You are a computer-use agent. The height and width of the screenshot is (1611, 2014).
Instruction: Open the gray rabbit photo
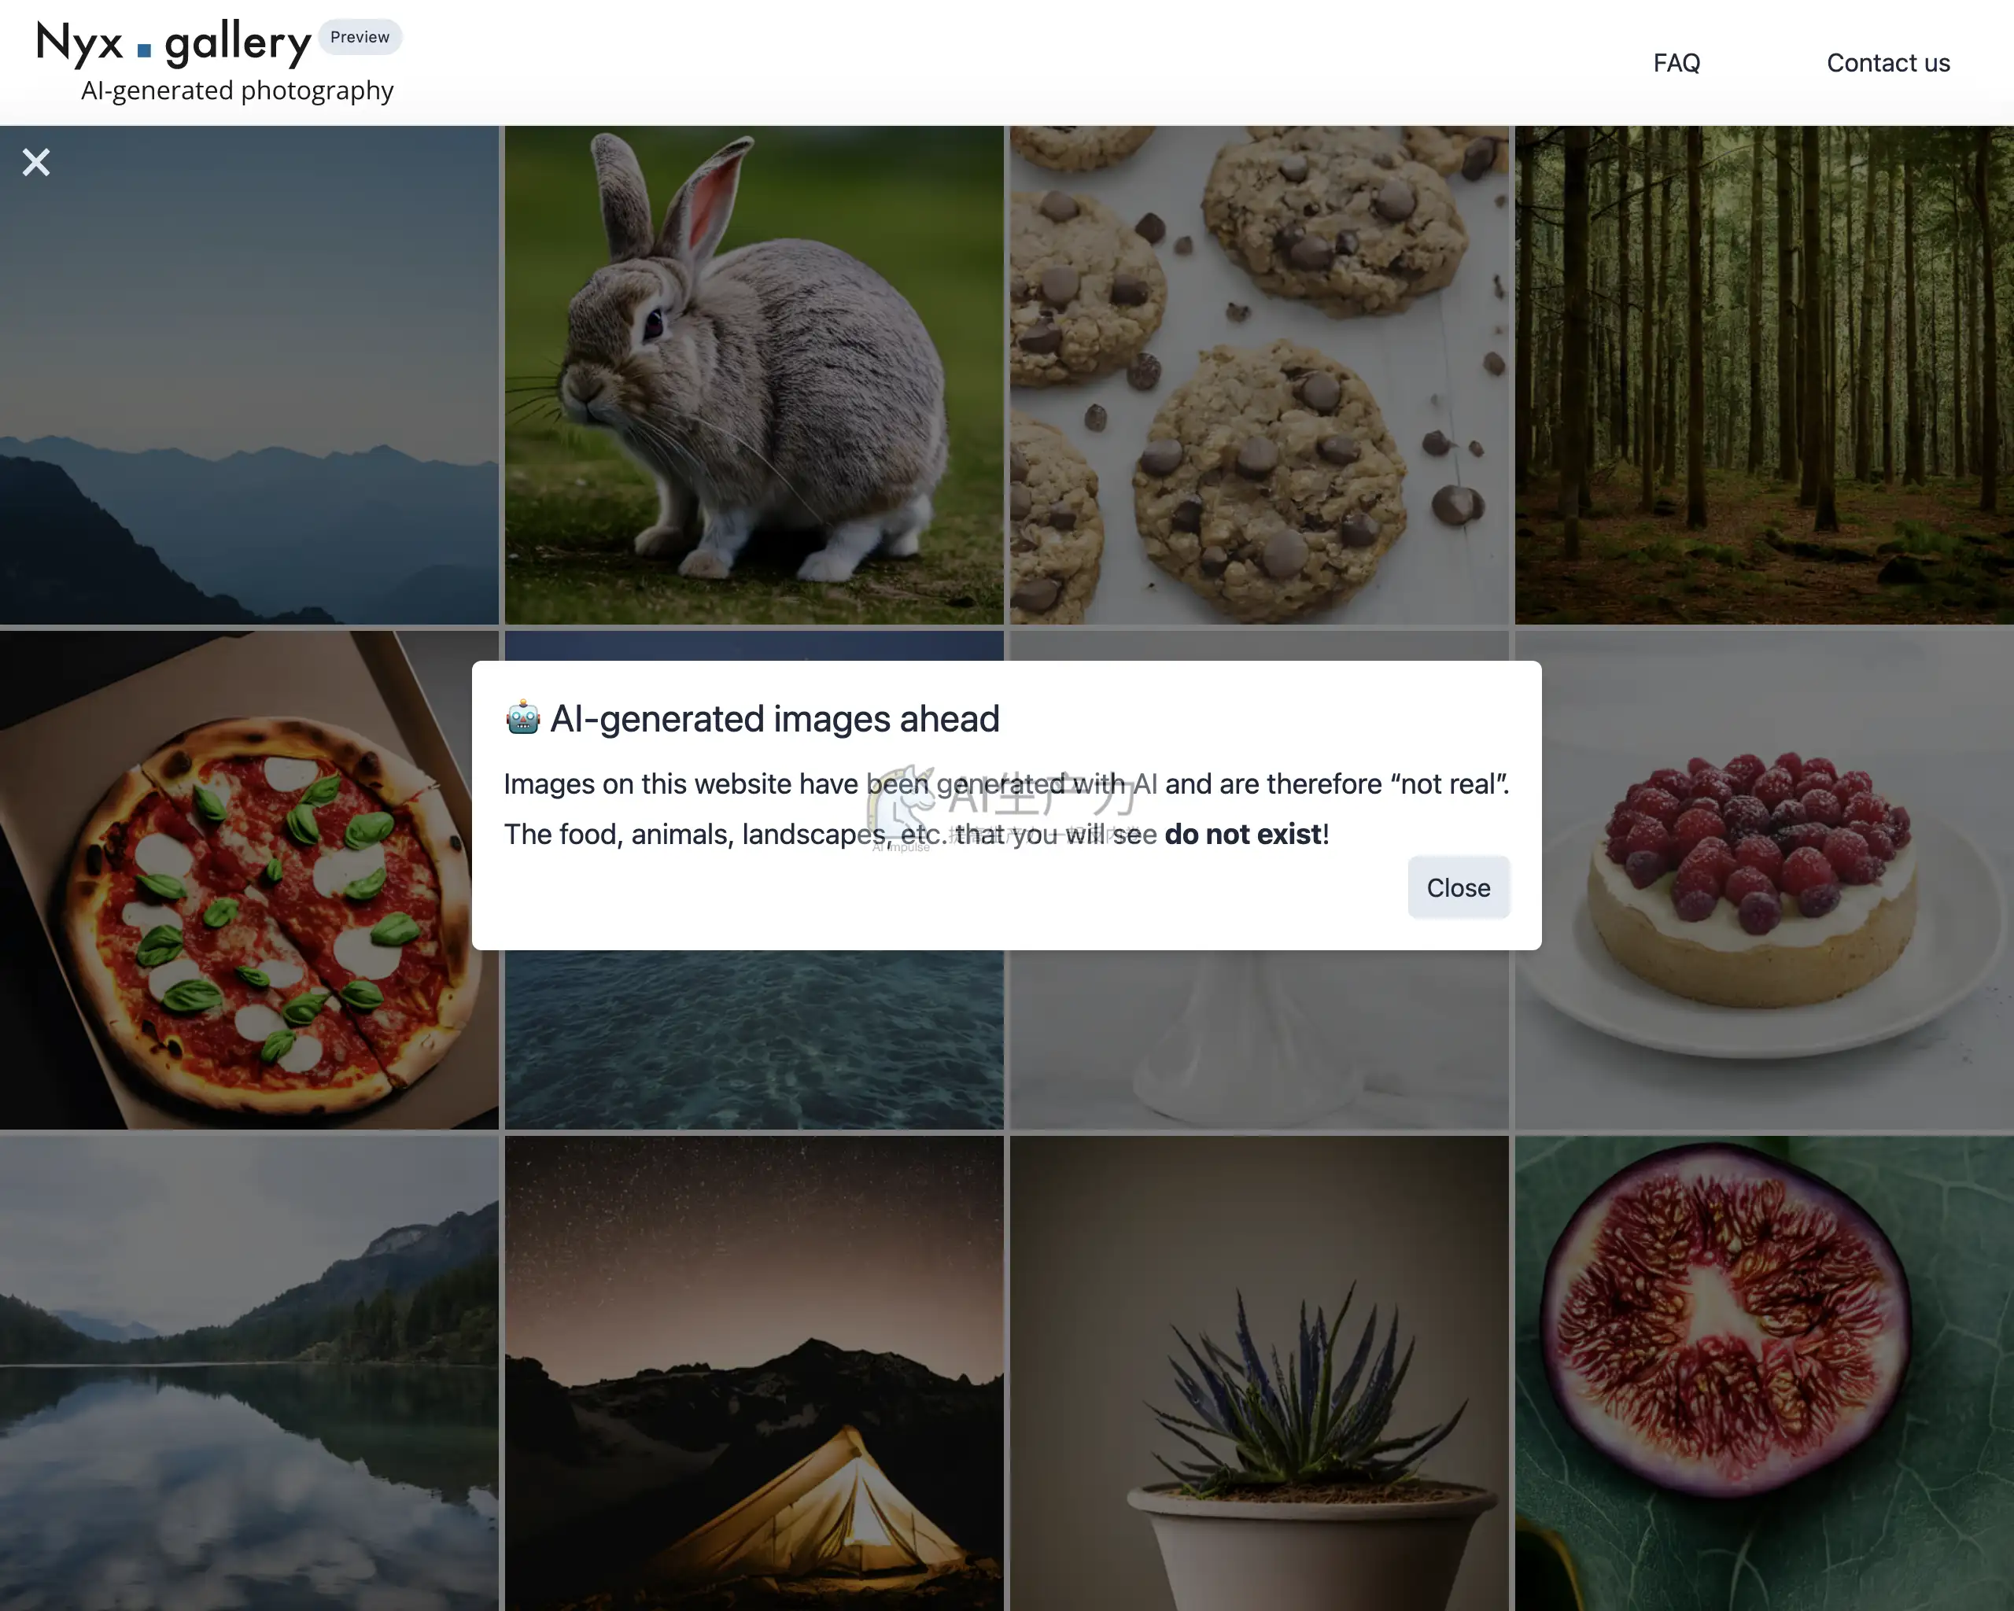(x=754, y=374)
